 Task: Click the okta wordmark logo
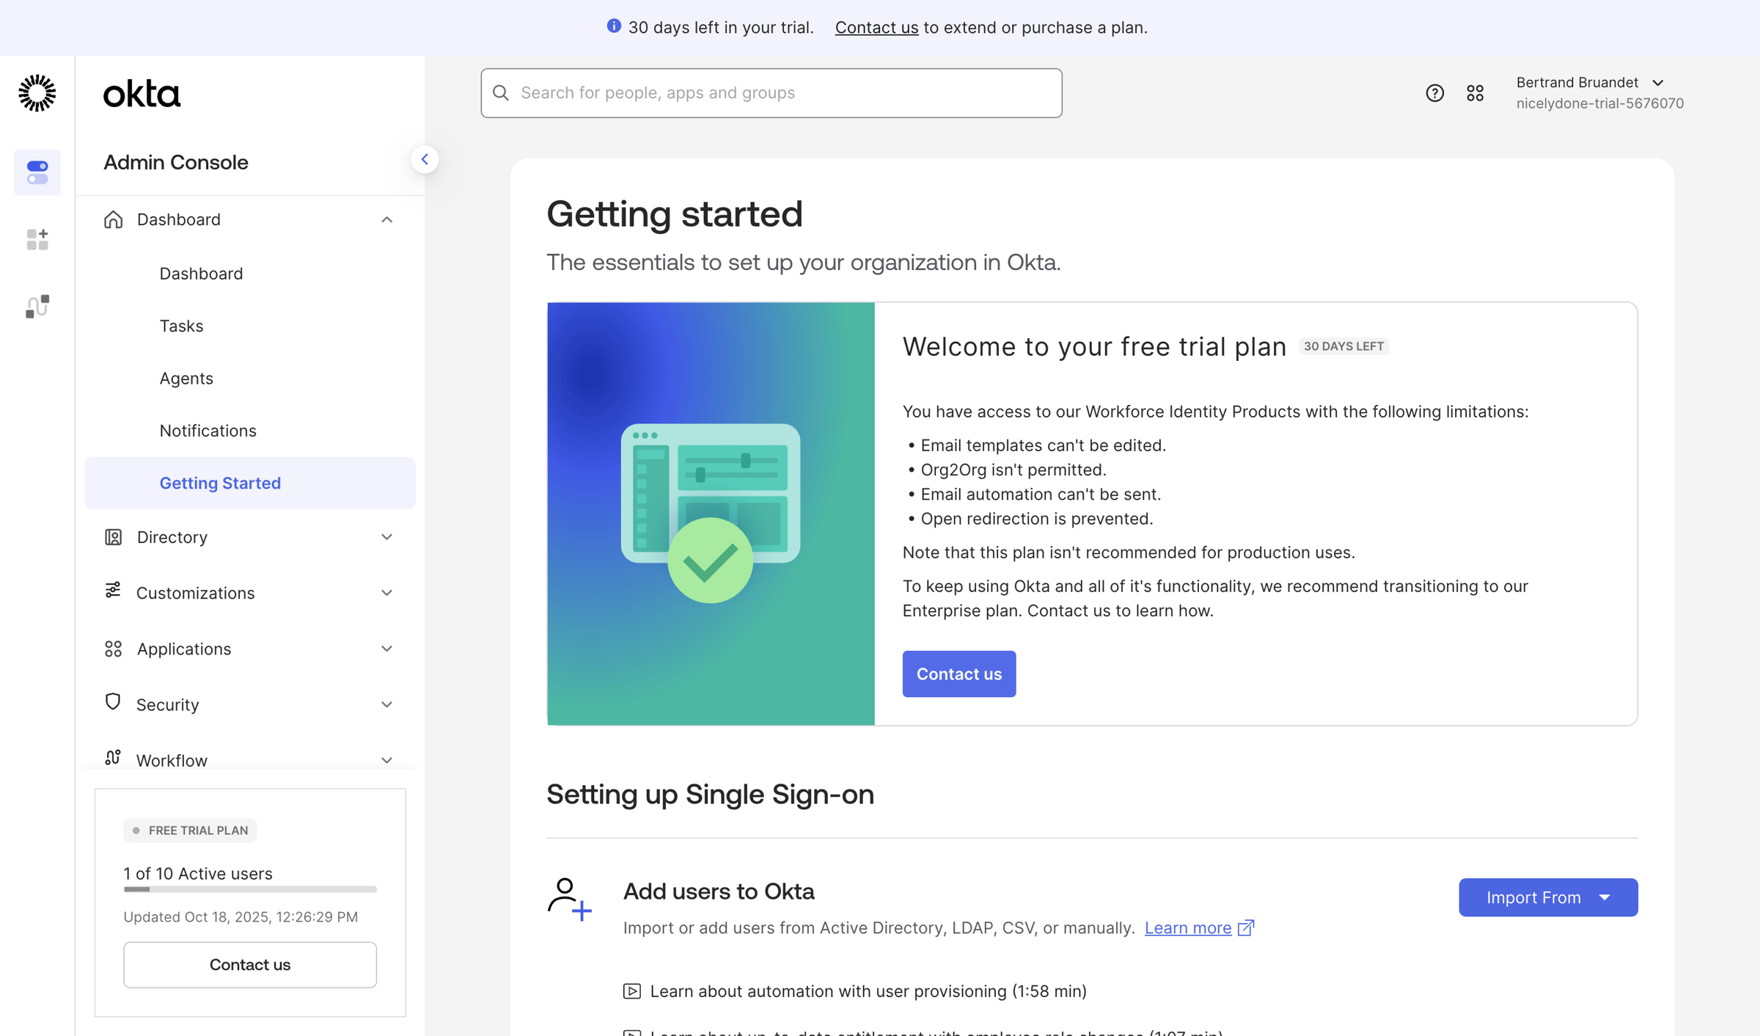tap(142, 94)
